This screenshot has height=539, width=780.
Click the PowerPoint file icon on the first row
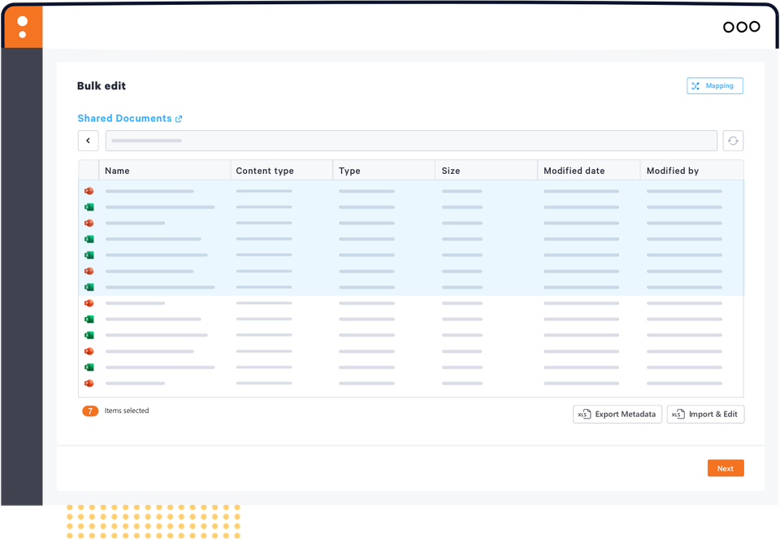89,191
